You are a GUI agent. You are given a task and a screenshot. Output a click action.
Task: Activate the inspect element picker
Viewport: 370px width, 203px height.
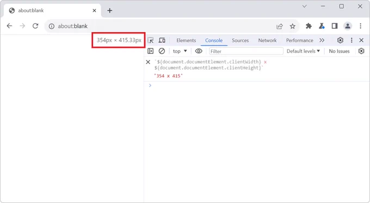(x=151, y=40)
